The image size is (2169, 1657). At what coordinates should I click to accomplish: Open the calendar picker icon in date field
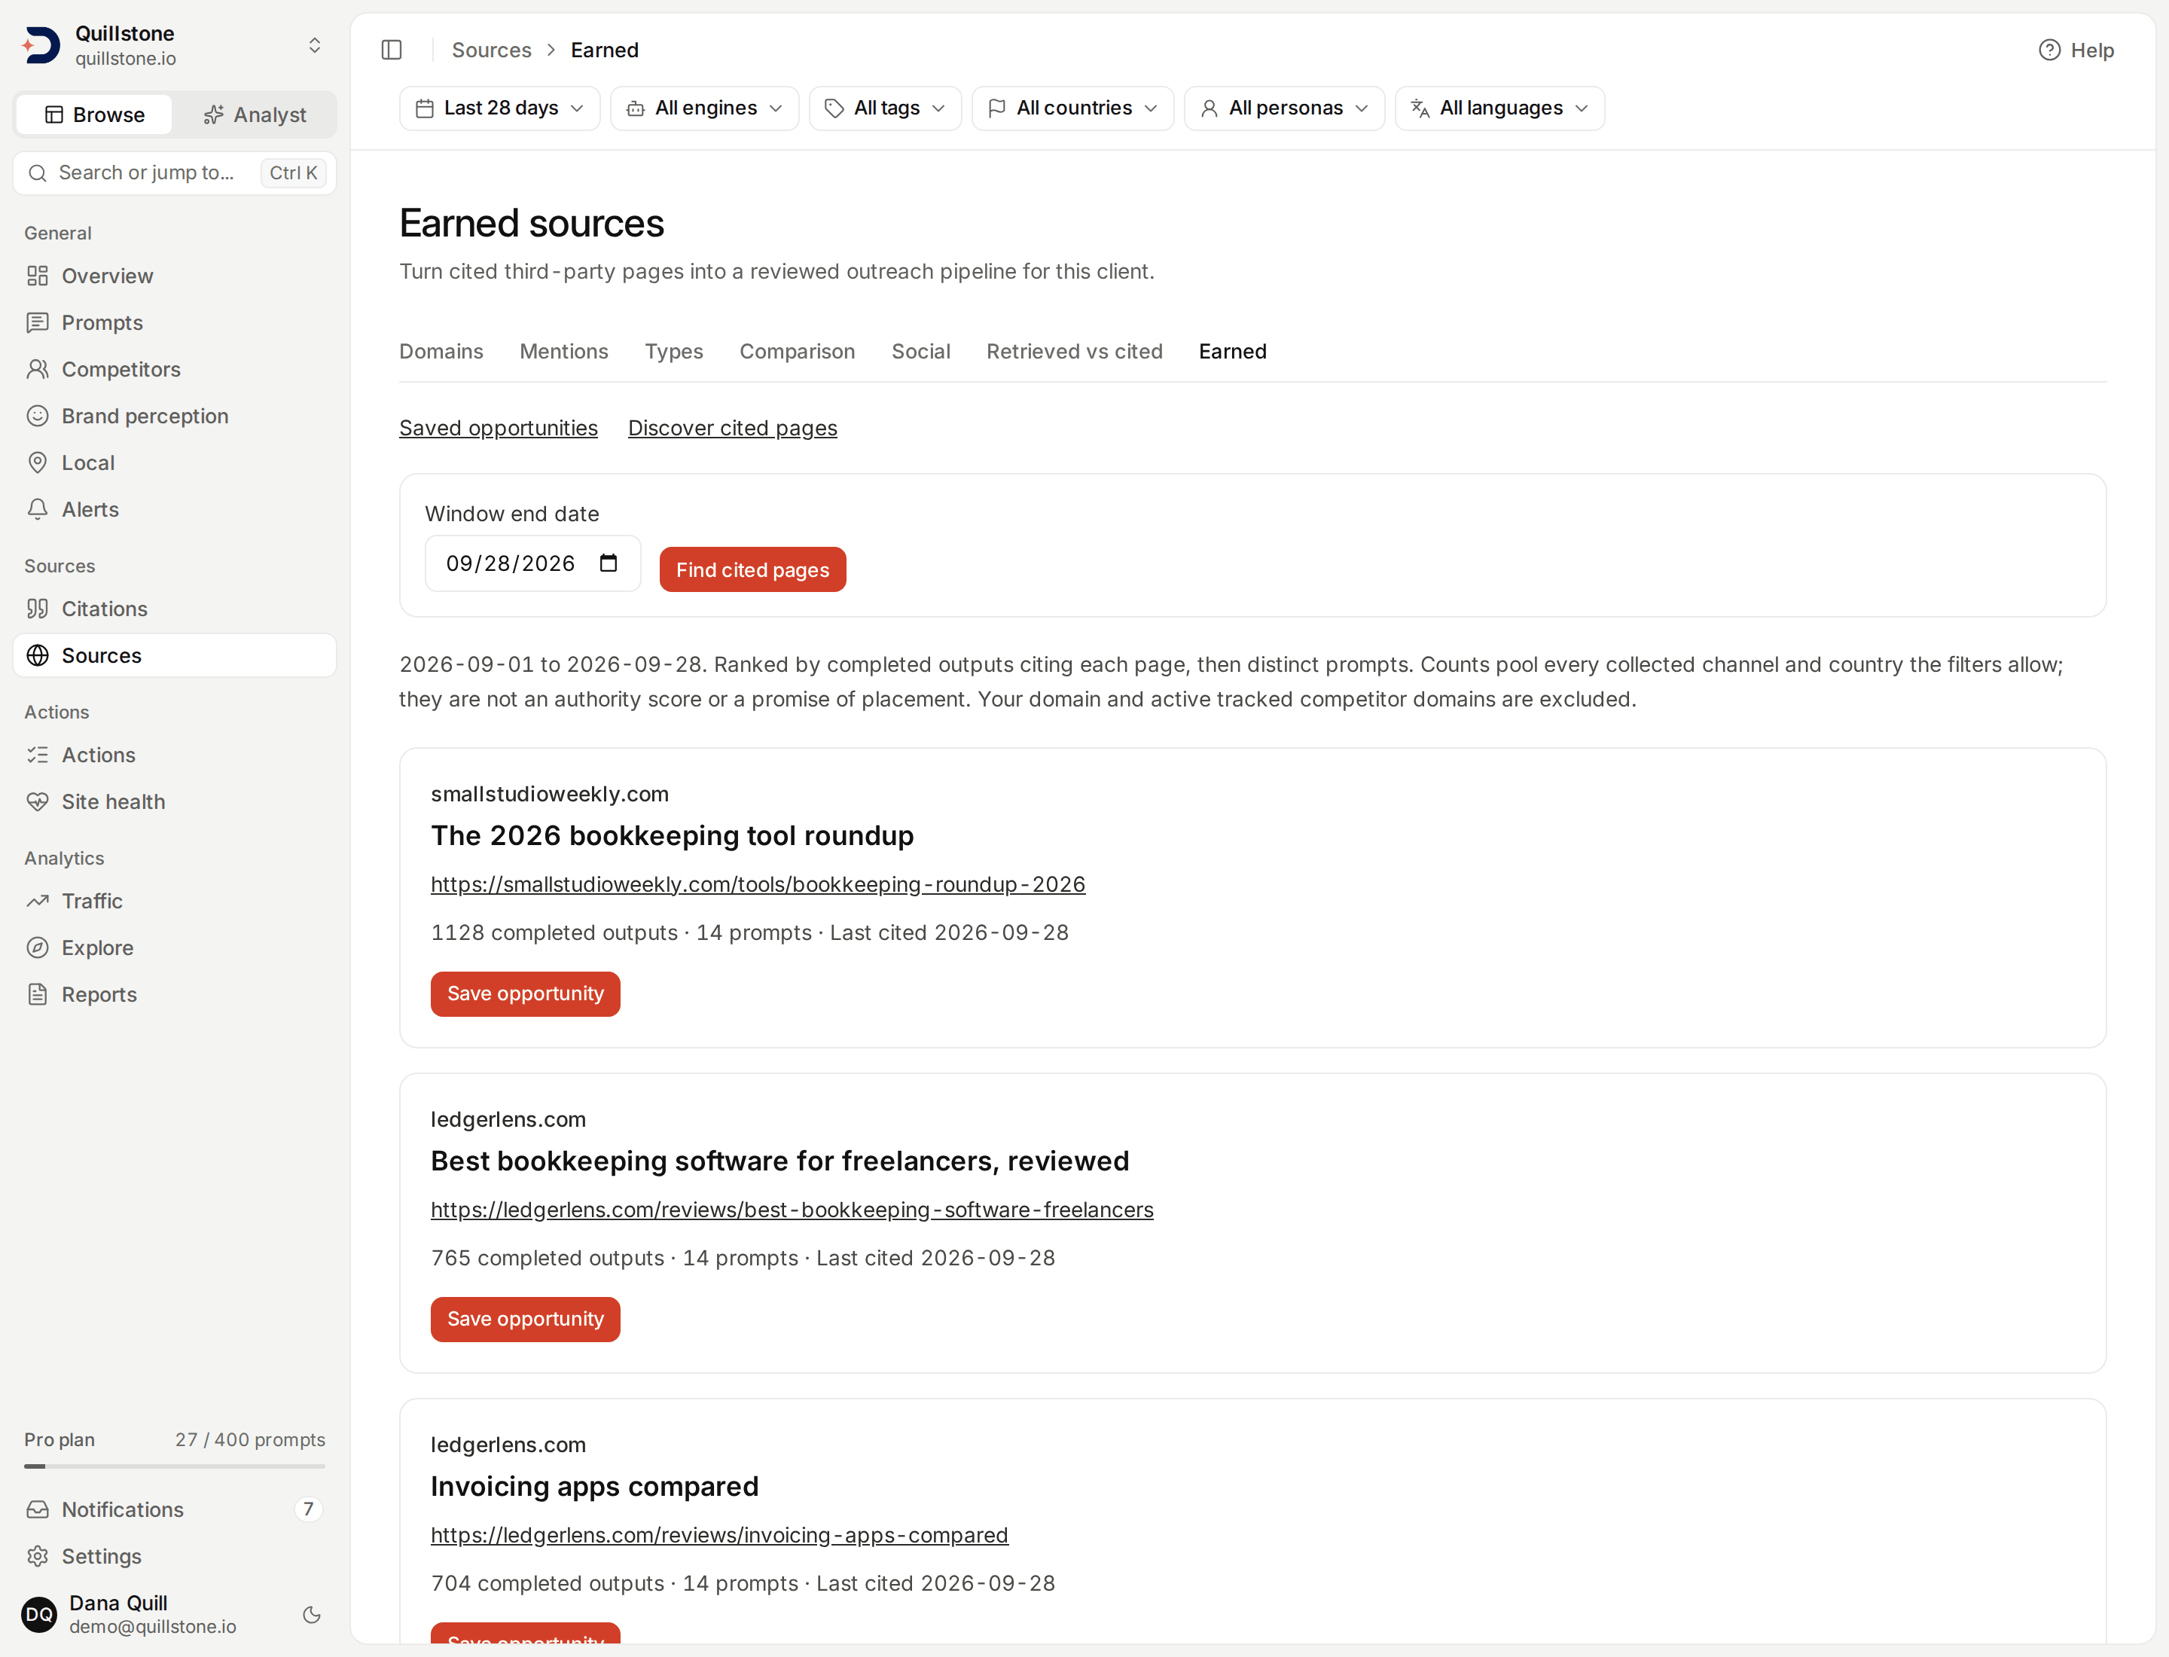tap(609, 563)
